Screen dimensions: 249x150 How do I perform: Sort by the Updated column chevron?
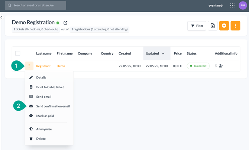163,53
